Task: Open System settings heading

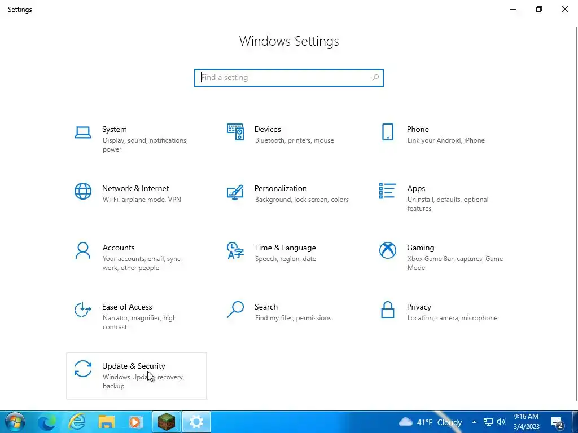Action: pyautogui.click(x=114, y=129)
